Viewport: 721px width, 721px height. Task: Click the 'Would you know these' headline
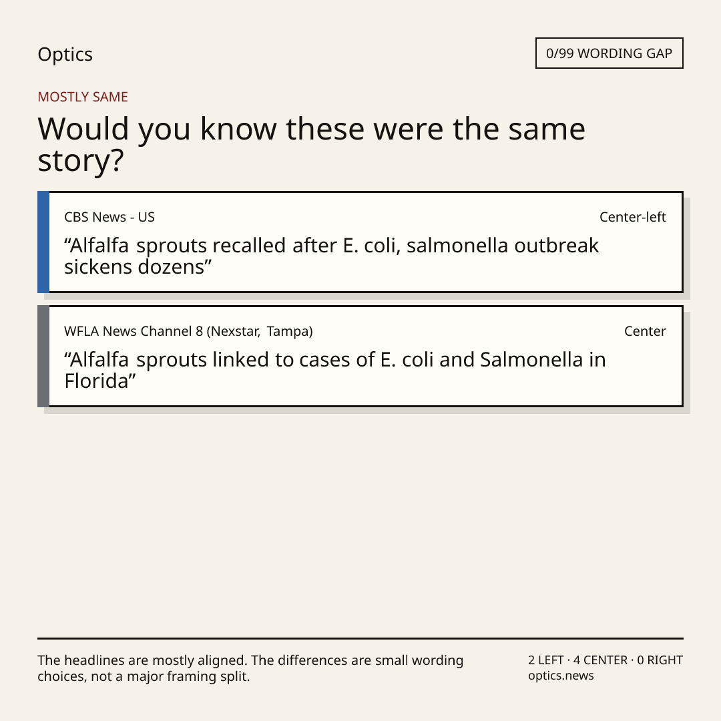point(311,144)
